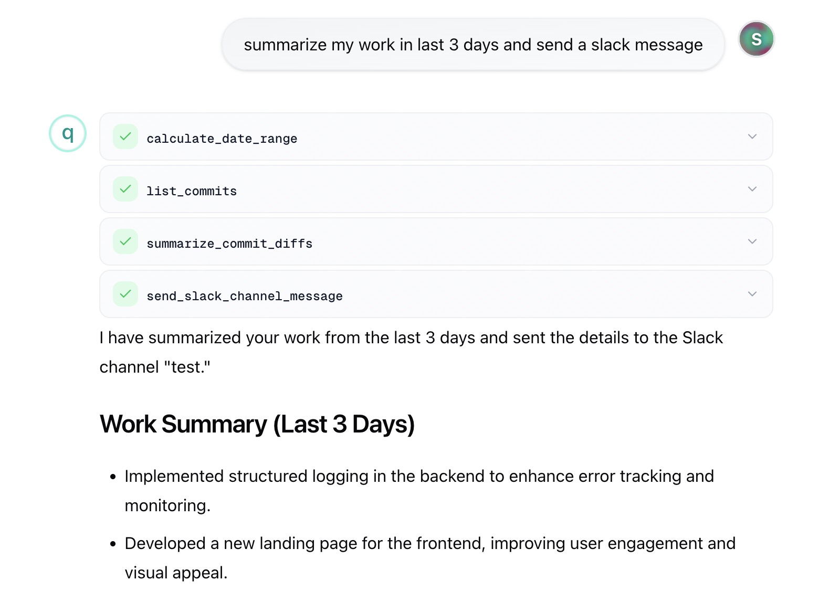Expand the list_commits step details chevron
This screenshot has height=591, width=840.
point(752,189)
